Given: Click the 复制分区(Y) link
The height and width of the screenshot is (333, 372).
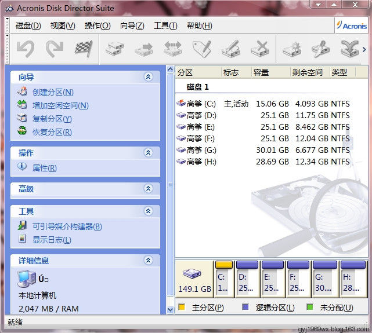Looking at the screenshot, I should coord(52,119).
